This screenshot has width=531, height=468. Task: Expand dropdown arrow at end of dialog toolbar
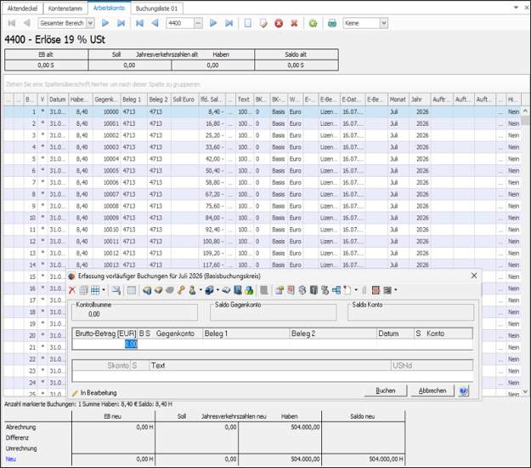396,290
